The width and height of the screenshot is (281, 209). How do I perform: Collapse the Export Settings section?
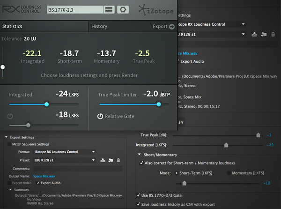[x=6, y=137]
